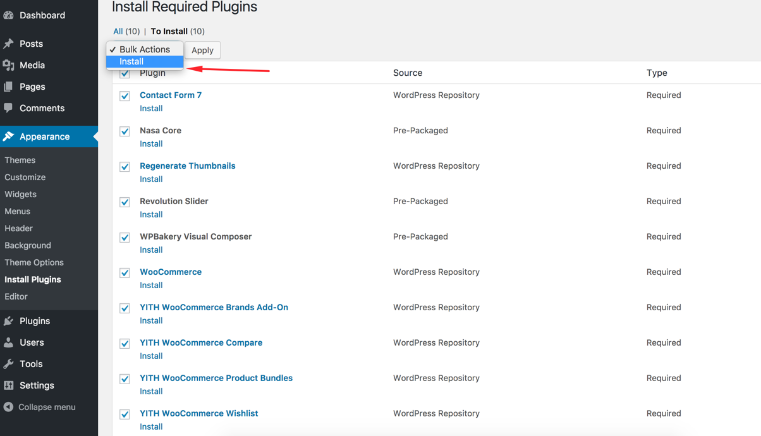Click the Posts pushpin icon
Screen dimensions: 761x436
[9, 44]
